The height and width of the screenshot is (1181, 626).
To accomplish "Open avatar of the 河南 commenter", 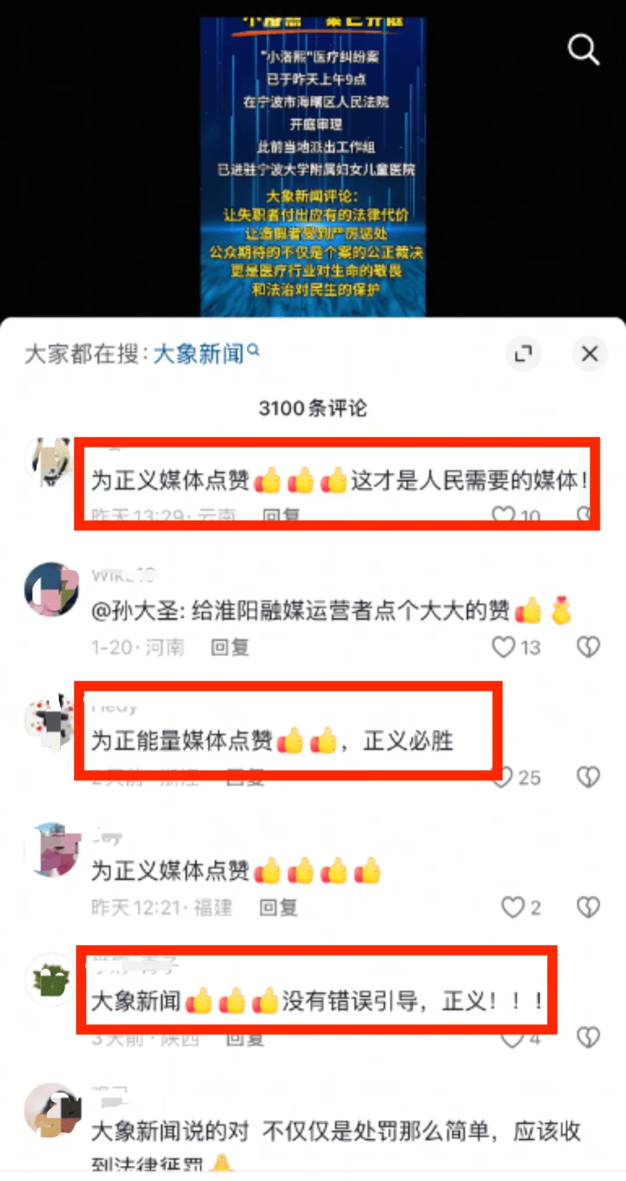I will (51, 588).
